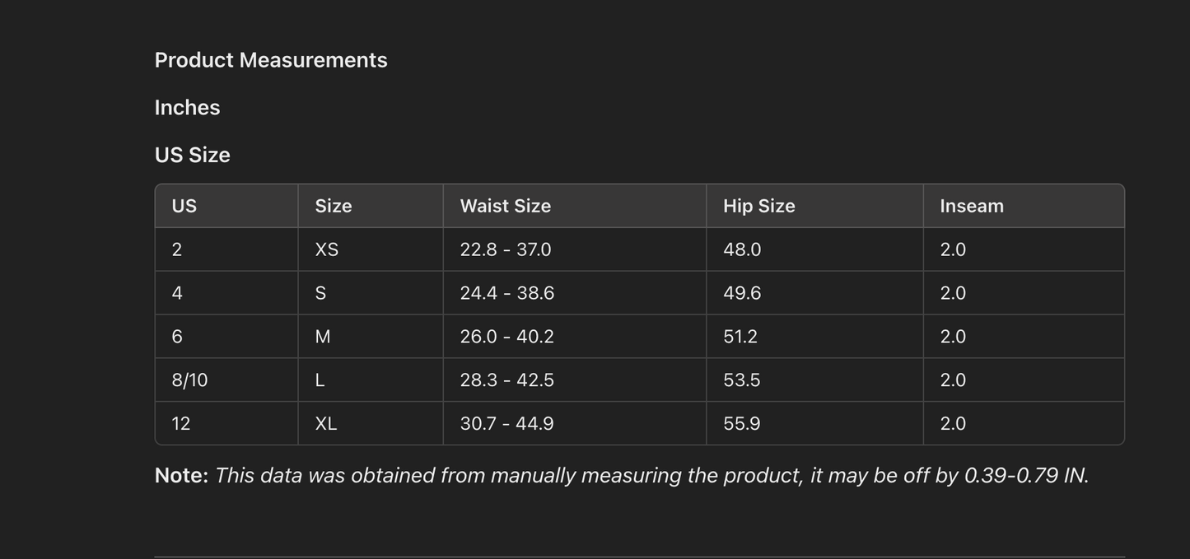The image size is (1190, 559).
Task: Select the Inseam column header
Action: (971, 206)
